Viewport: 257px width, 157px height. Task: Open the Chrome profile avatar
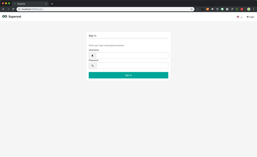coord(249,9)
